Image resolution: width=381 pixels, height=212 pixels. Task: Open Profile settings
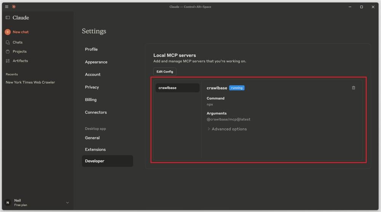pos(91,49)
